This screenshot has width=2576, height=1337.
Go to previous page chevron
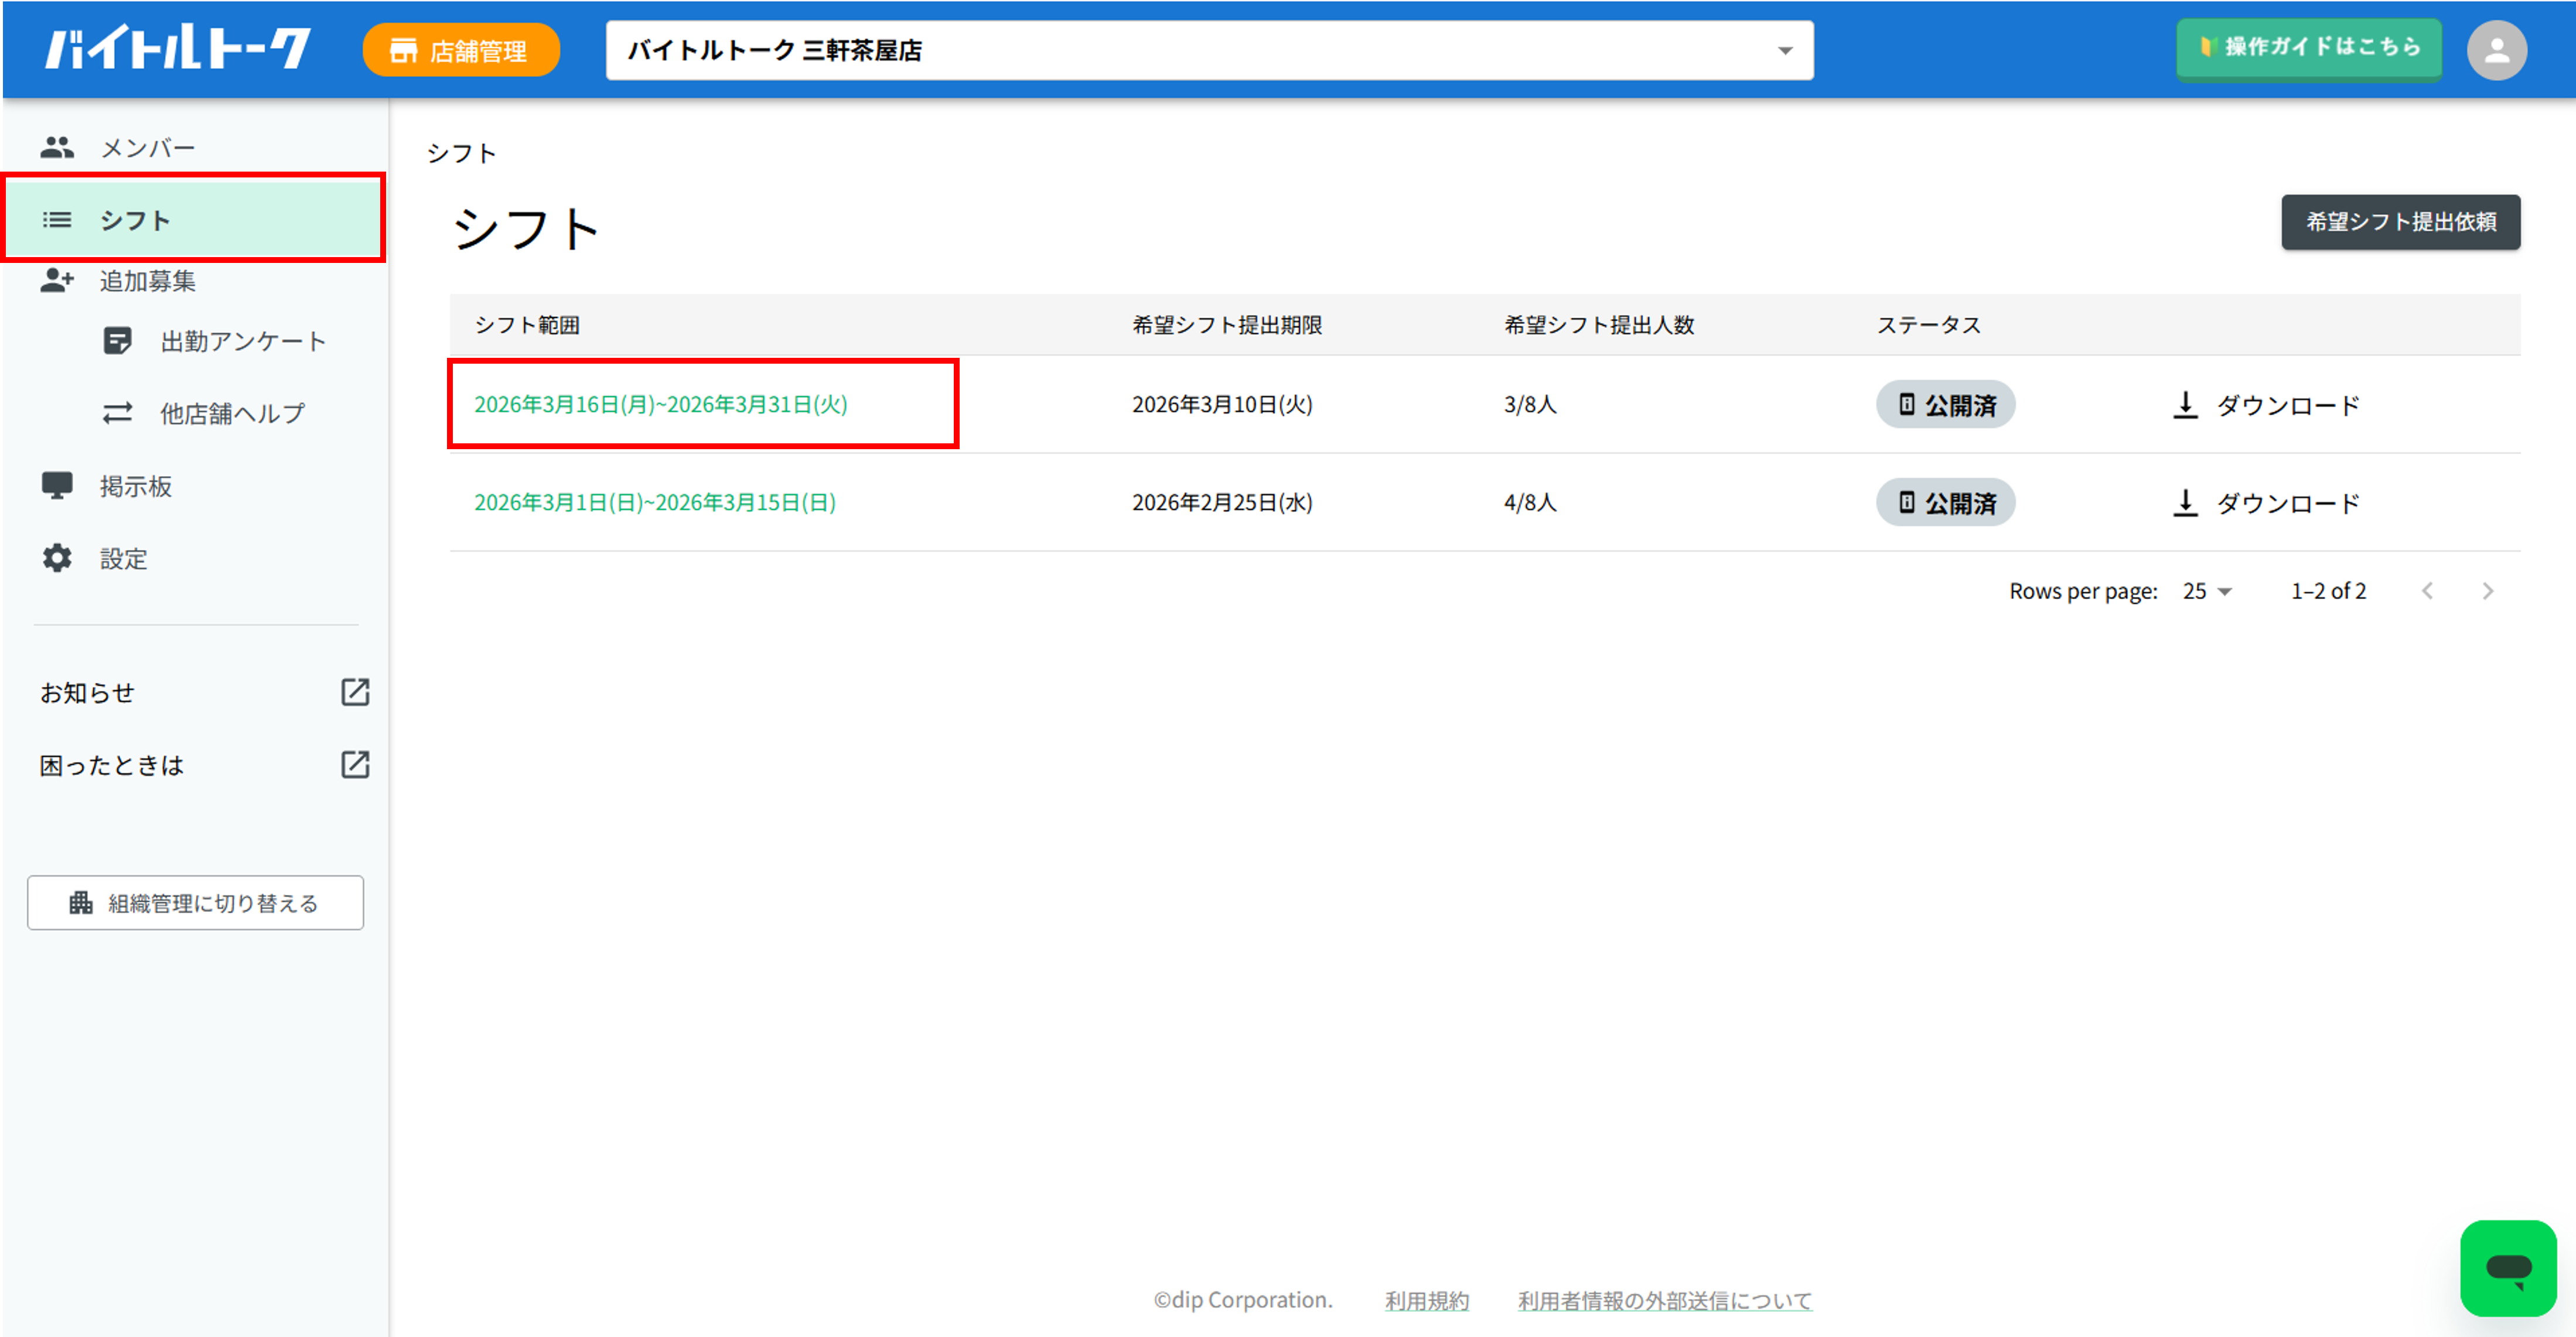point(2427,591)
